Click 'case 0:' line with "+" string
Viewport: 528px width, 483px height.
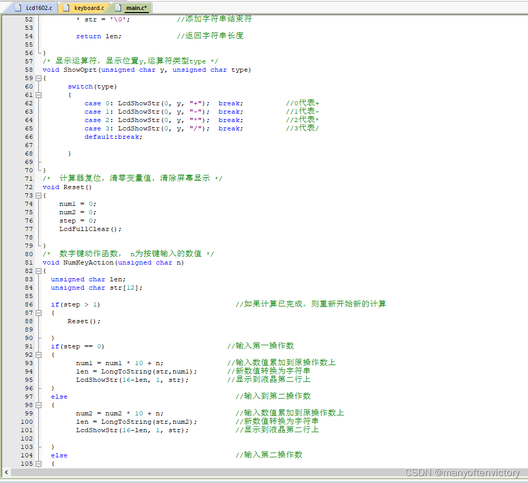[x=164, y=103]
